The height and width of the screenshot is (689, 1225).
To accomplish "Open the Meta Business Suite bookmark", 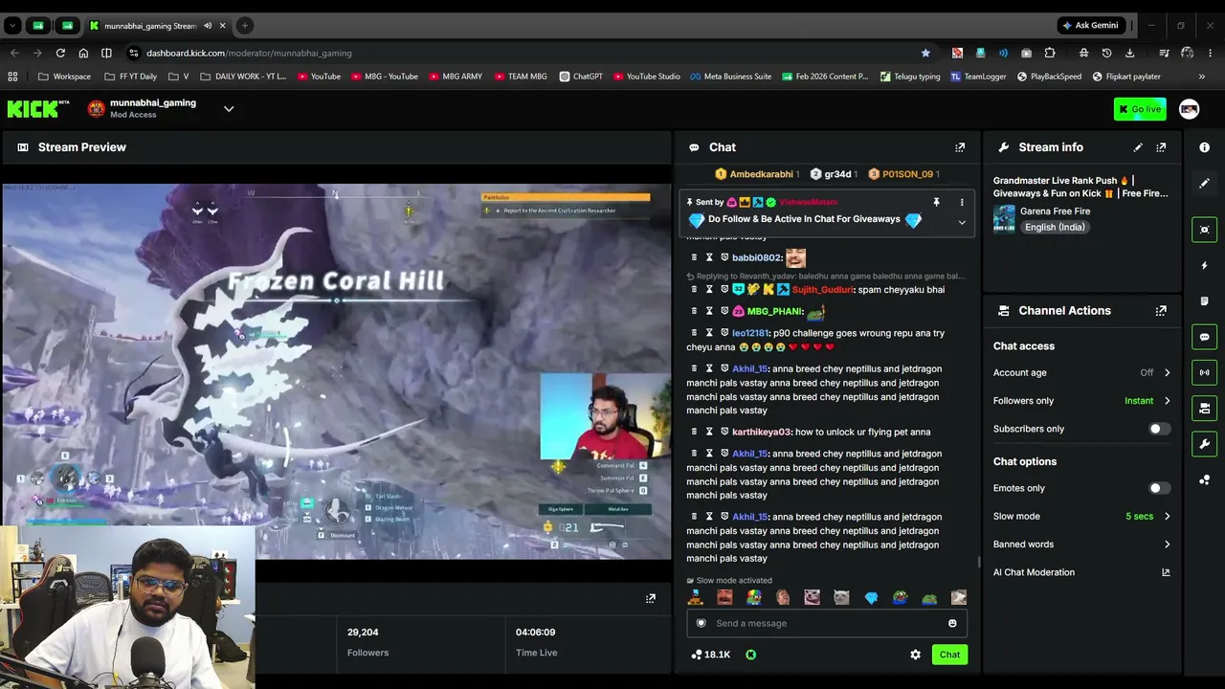I will click(x=730, y=77).
